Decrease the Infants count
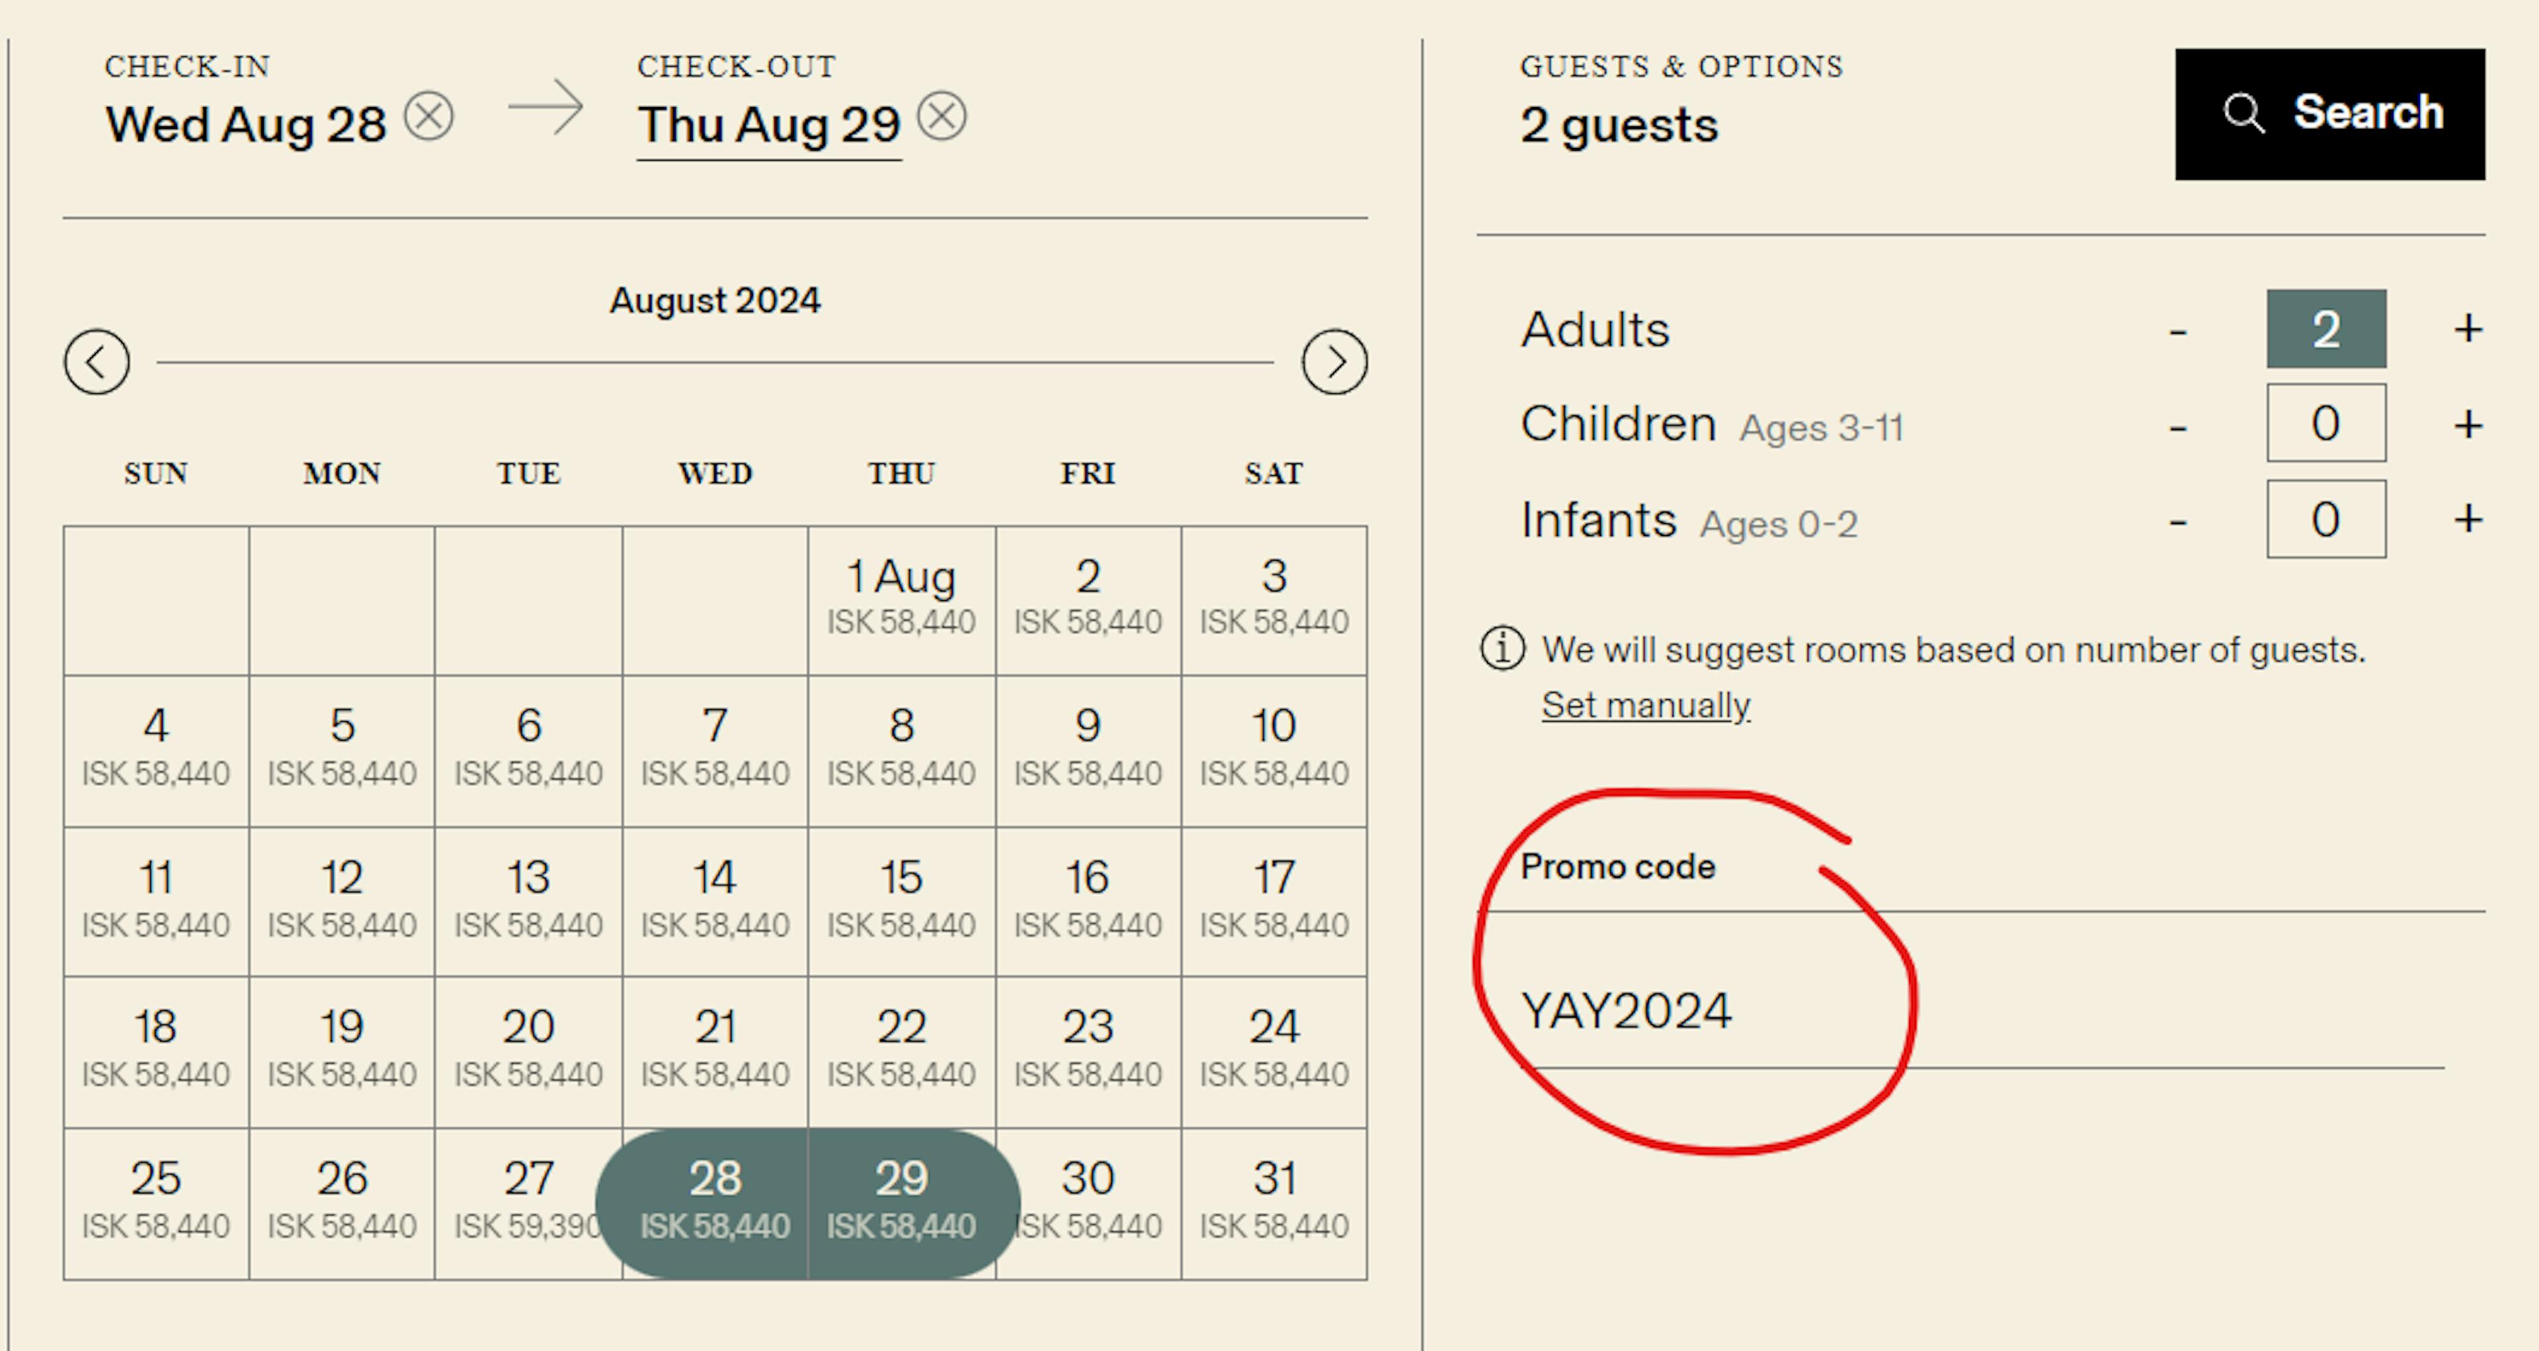Viewport: 2539px width, 1351px height. 2178,521
